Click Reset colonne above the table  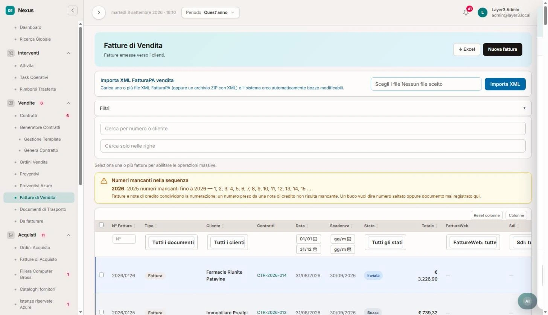click(x=487, y=215)
